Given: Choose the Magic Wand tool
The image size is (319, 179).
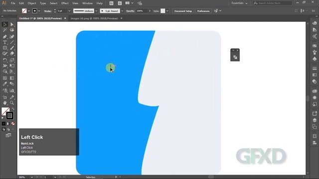Looking at the screenshot, I should click(x=5, y=30).
